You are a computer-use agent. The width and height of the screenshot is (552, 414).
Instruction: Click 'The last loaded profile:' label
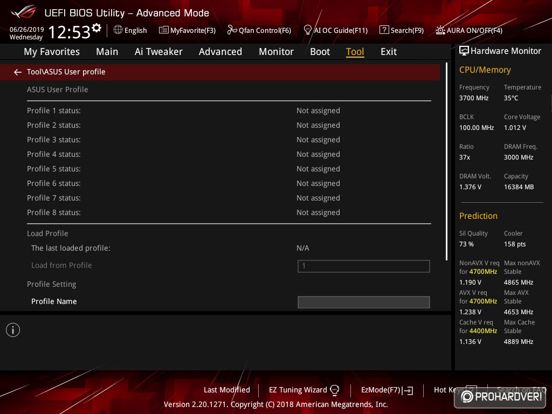(x=71, y=248)
